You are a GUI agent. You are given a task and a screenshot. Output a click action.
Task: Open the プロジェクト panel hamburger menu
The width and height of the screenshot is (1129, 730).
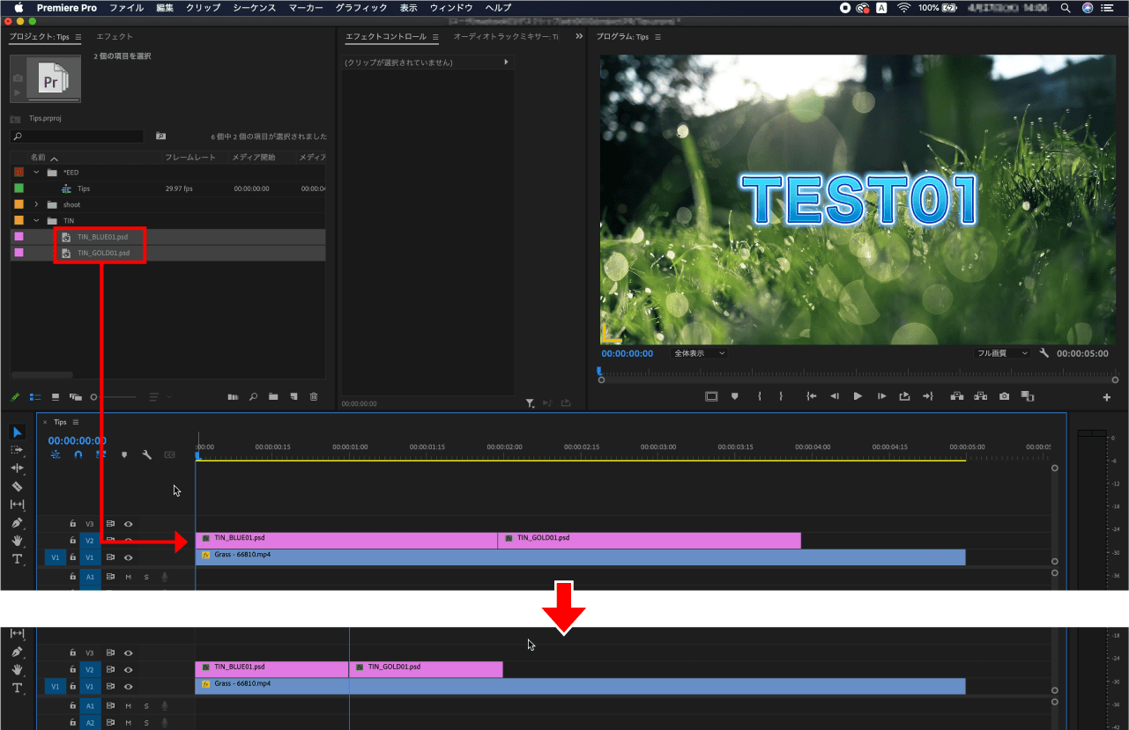(x=78, y=37)
